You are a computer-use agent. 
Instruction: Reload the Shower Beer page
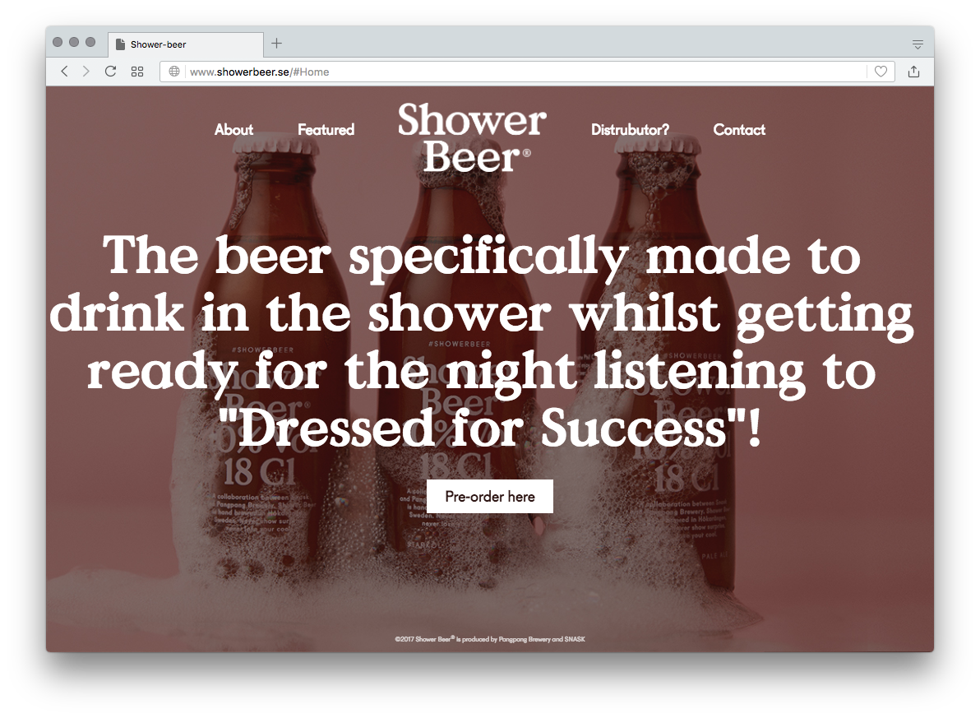point(110,72)
